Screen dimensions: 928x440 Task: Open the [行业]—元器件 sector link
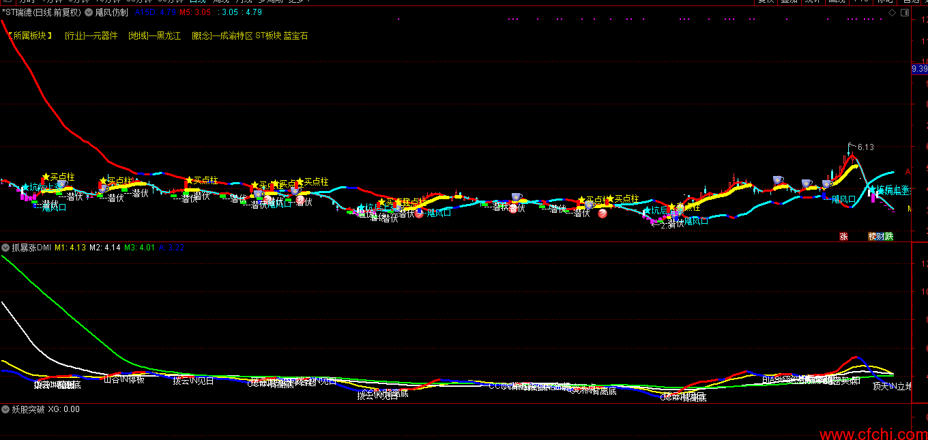coord(91,35)
